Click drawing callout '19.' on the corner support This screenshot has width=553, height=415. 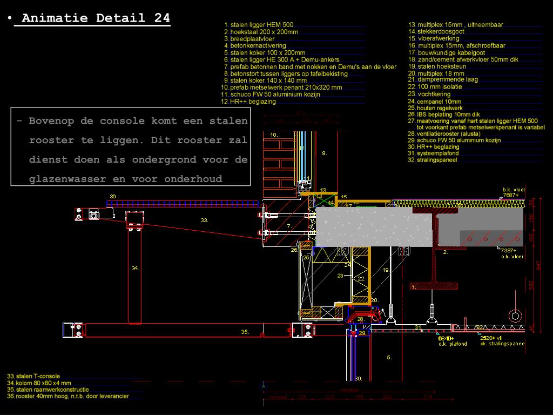386,270
